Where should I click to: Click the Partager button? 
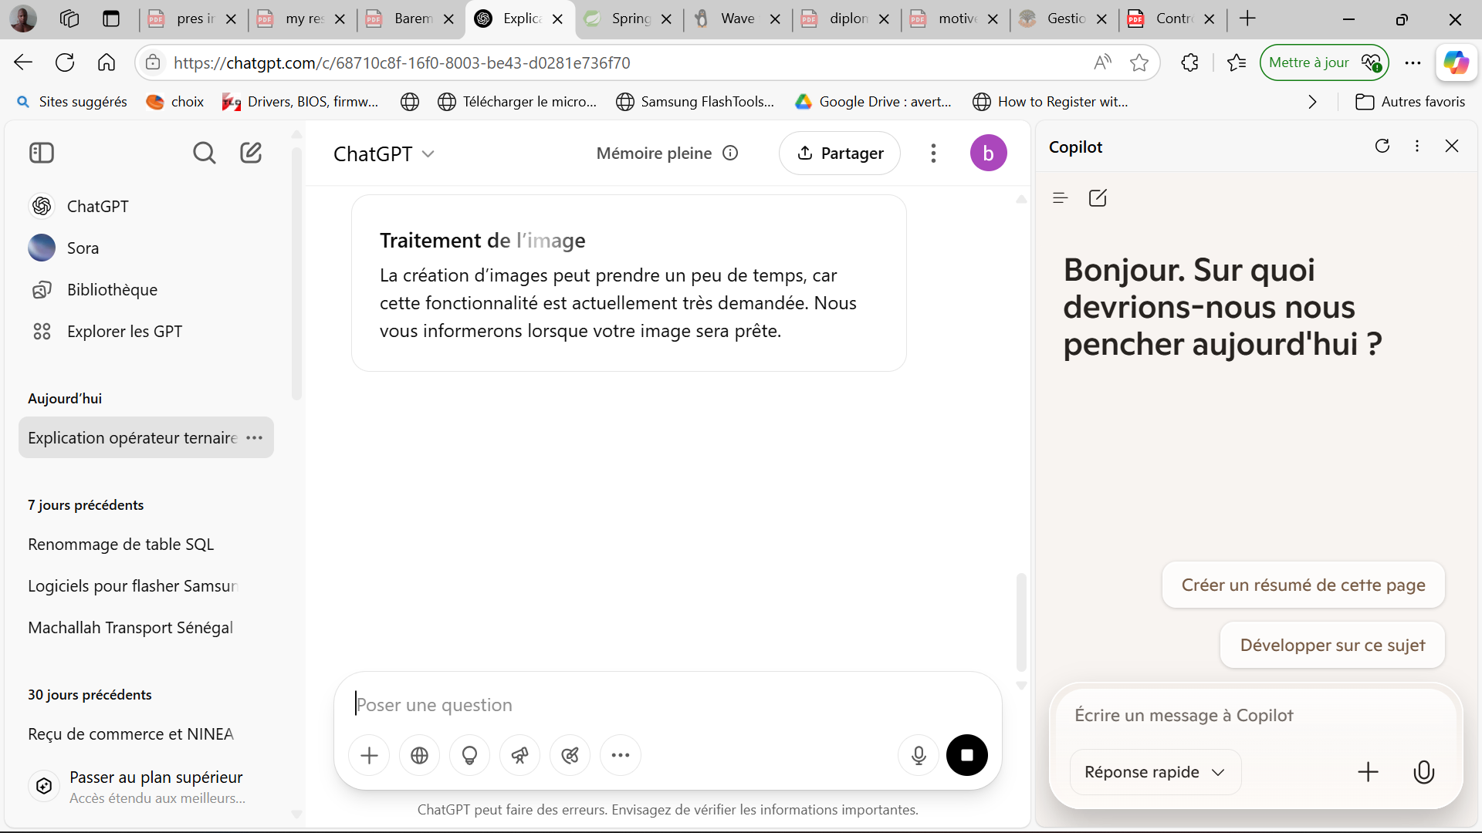(x=839, y=153)
